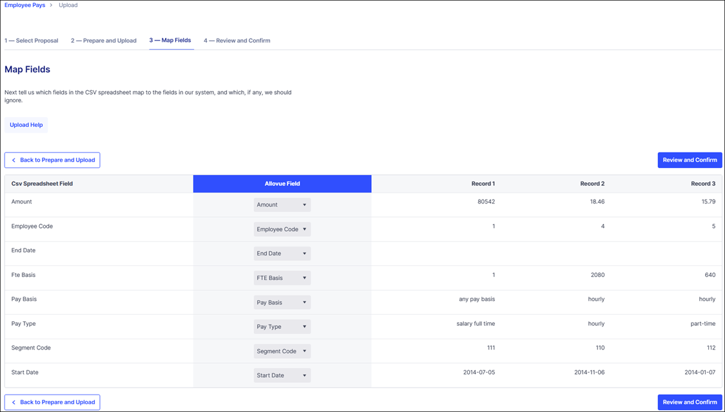The width and height of the screenshot is (725, 412).
Task: Click the Allovue Field column header
Action: [x=282, y=184]
